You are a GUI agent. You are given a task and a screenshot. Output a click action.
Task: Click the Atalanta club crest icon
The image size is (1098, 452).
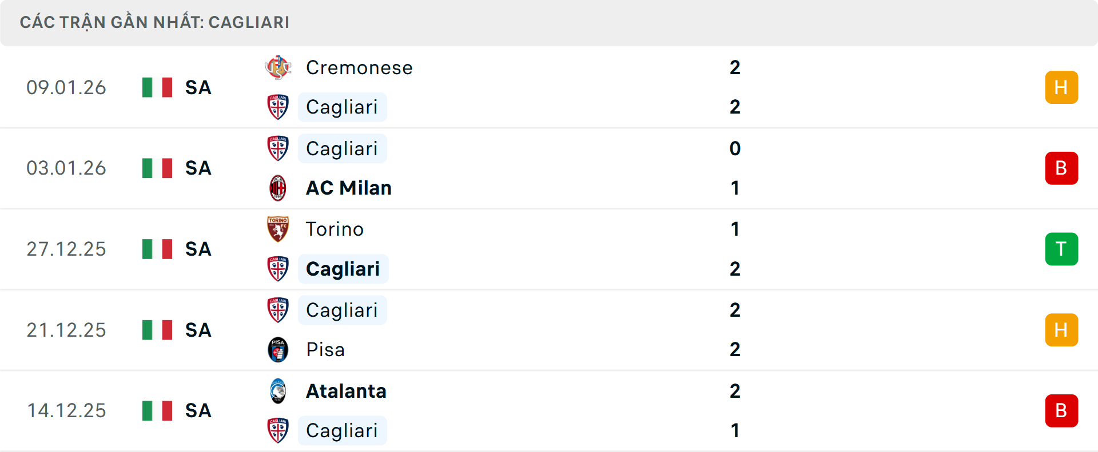click(278, 391)
